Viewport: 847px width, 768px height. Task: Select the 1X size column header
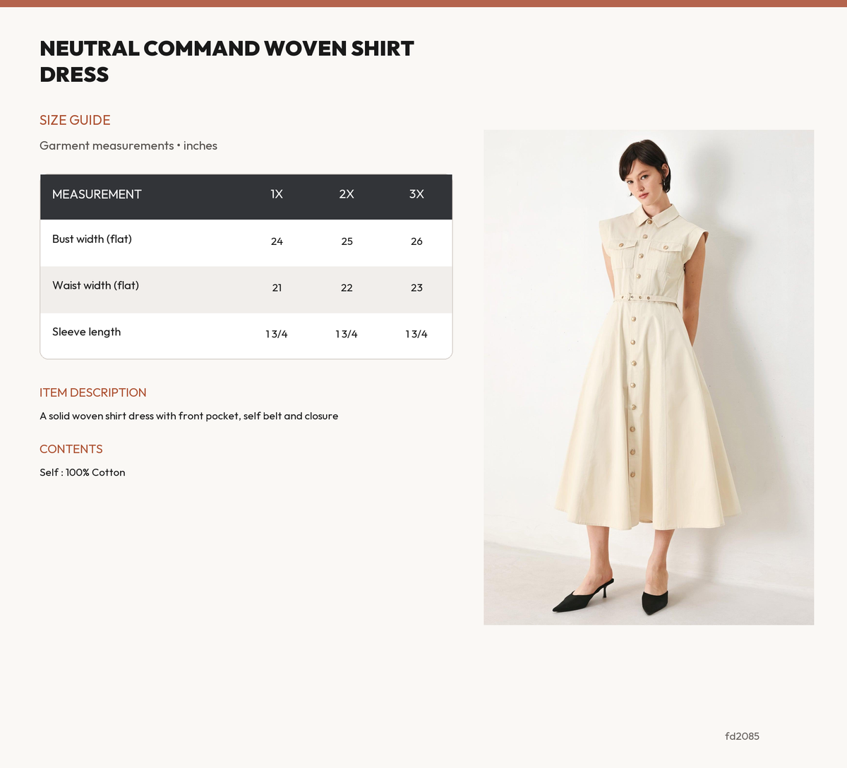[277, 194]
